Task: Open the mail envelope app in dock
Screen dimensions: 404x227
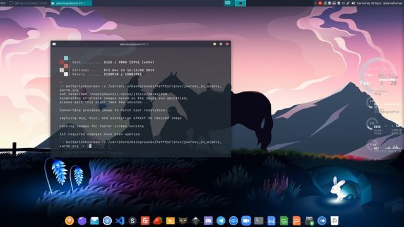Action: tap(95, 221)
